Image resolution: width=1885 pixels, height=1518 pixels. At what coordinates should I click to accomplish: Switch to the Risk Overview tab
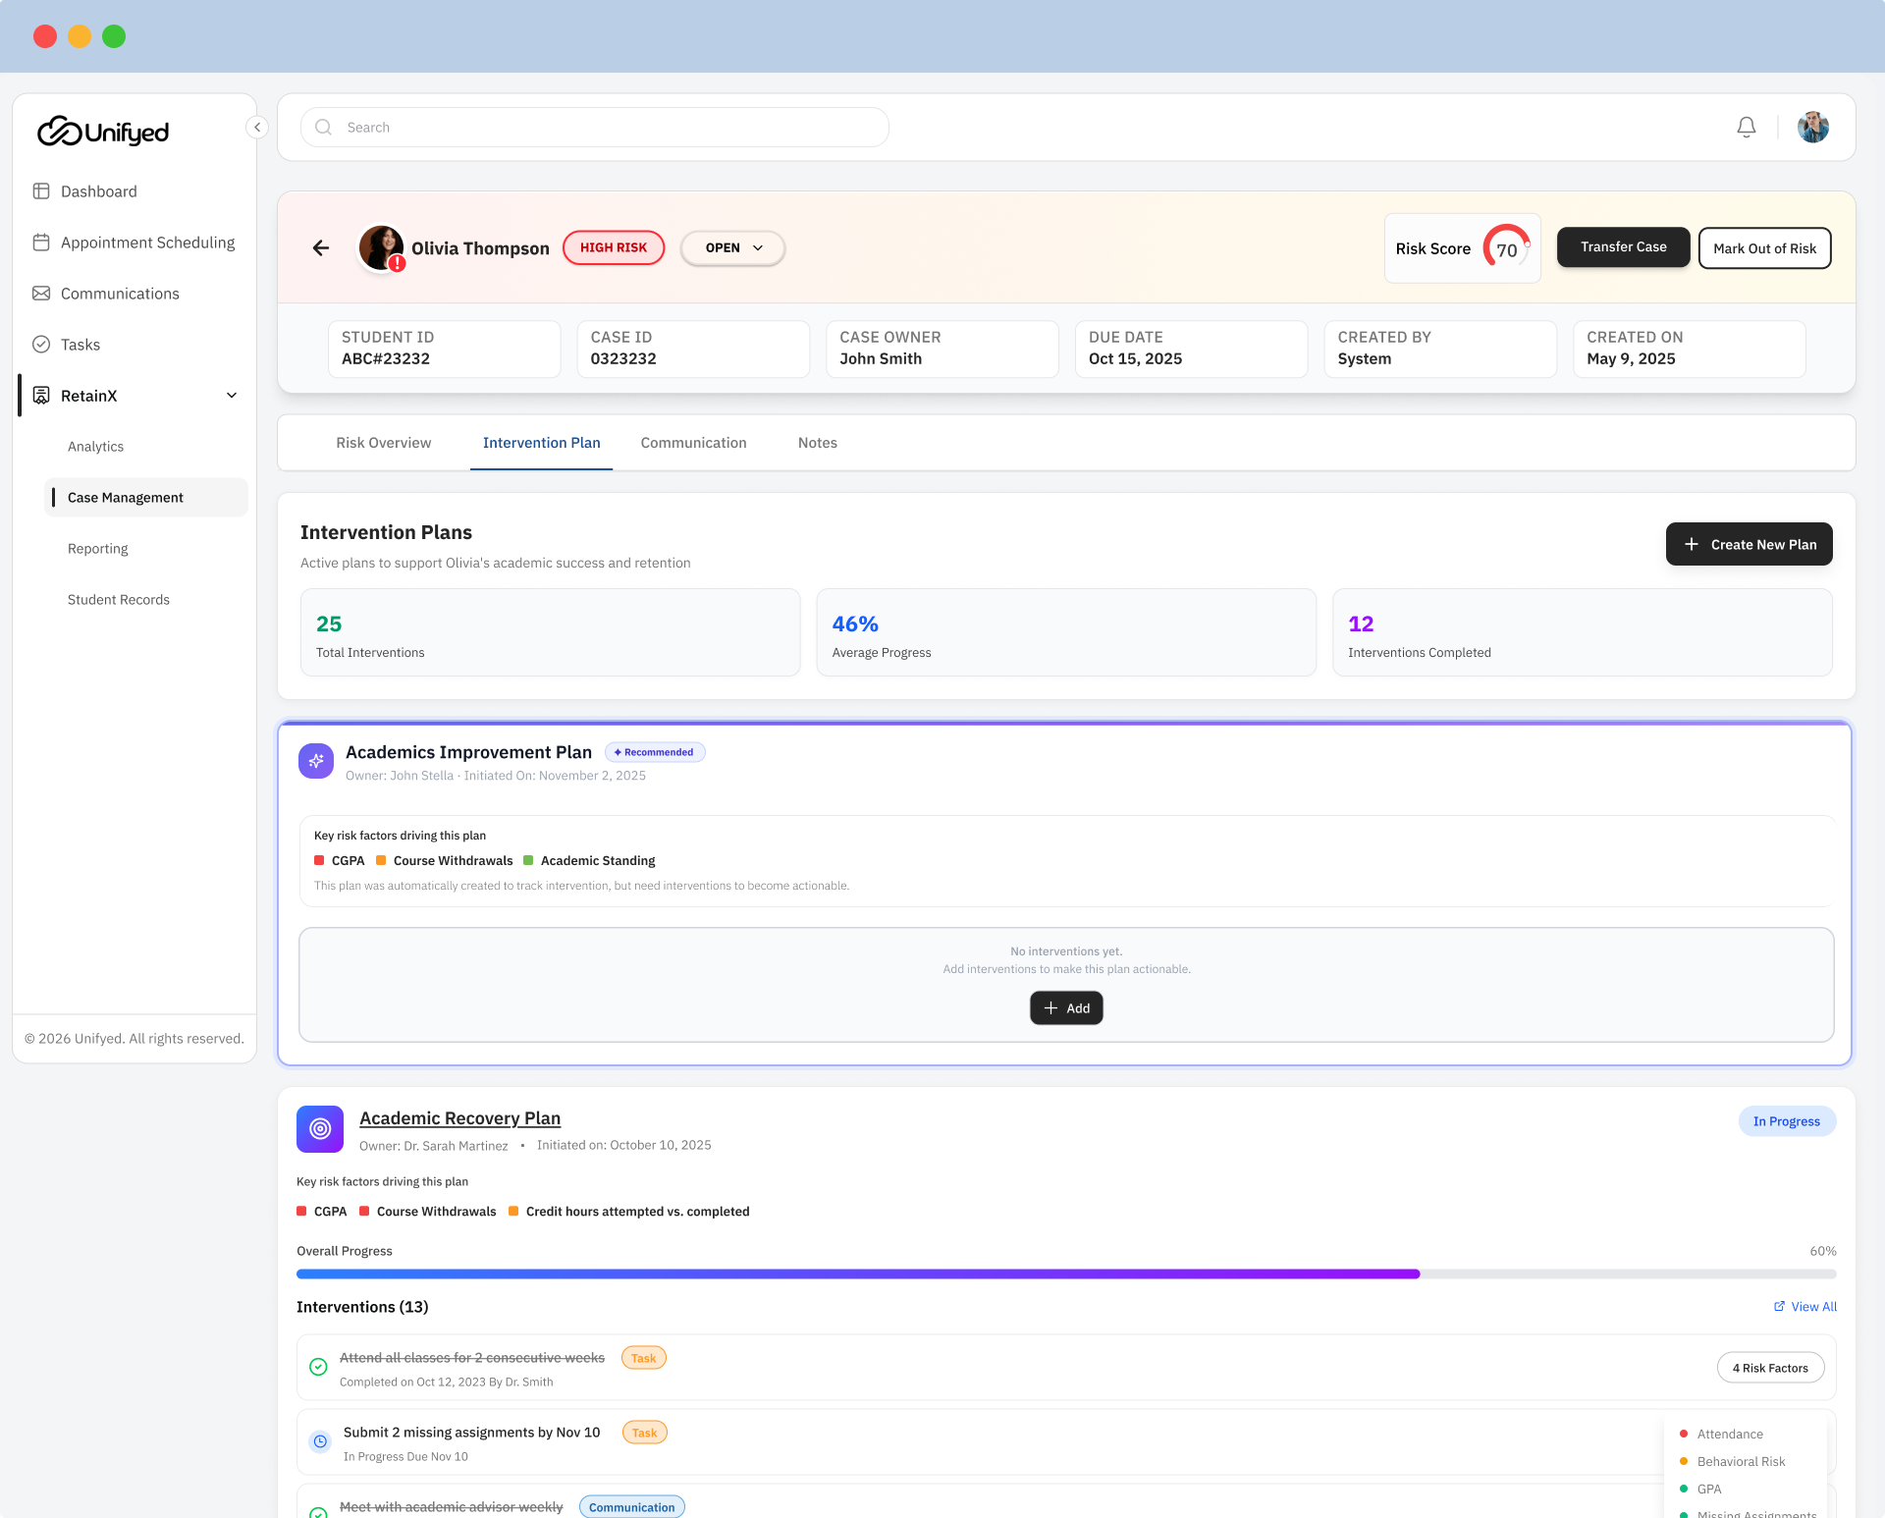[x=383, y=443]
